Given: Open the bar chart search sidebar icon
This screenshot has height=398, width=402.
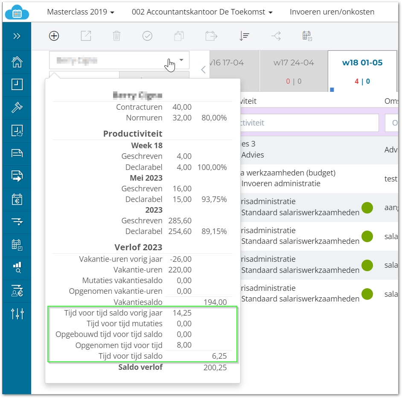Looking at the screenshot, I should pyautogui.click(x=17, y=268).
